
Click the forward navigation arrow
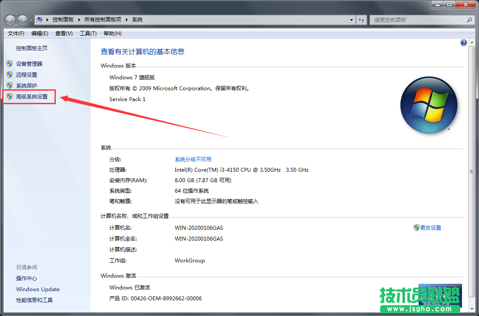tap(21, 20)
